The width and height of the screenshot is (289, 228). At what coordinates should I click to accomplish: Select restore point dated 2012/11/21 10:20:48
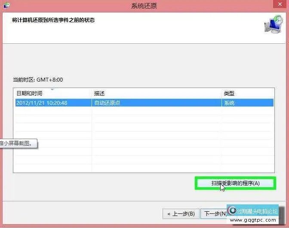(x=144, y=103)
